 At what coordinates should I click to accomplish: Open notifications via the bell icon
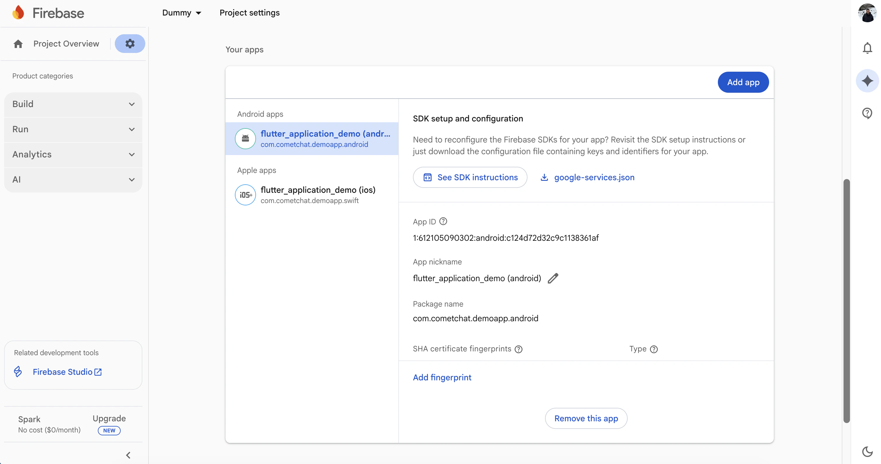coord(867,48)
